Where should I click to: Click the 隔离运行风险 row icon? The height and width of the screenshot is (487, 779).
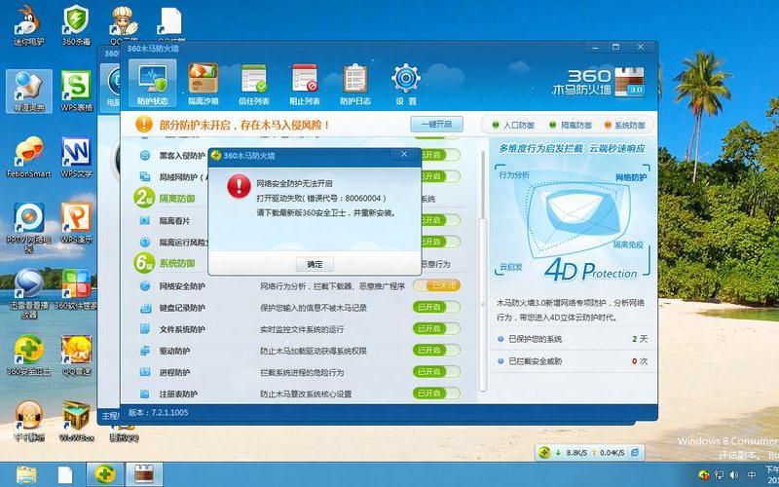coord(145,242)
